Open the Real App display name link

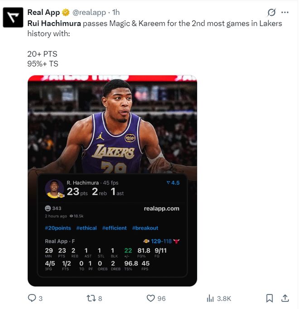43,12
